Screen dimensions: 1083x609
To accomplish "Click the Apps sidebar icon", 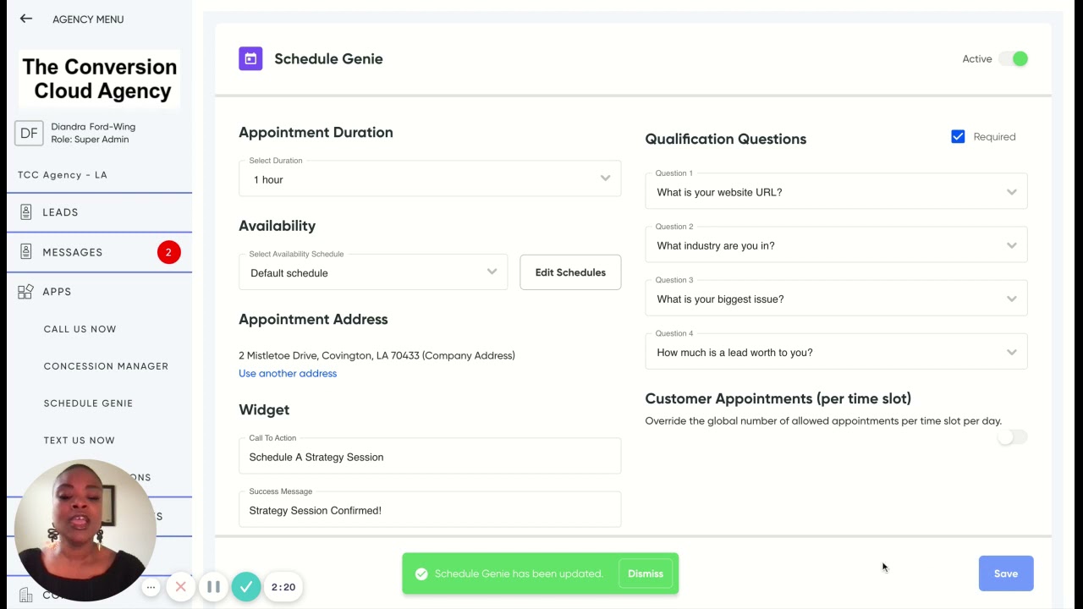I will [25, 292].
